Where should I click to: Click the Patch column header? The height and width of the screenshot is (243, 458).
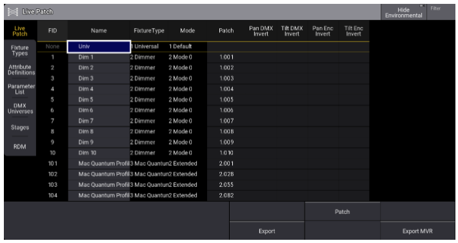226,31
